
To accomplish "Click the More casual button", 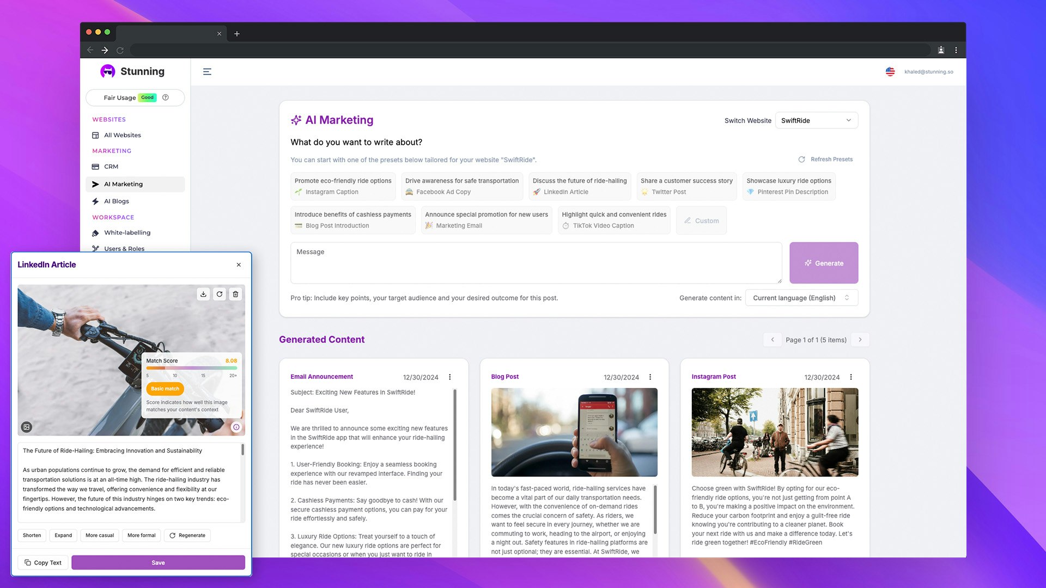I will coord(100,535).
